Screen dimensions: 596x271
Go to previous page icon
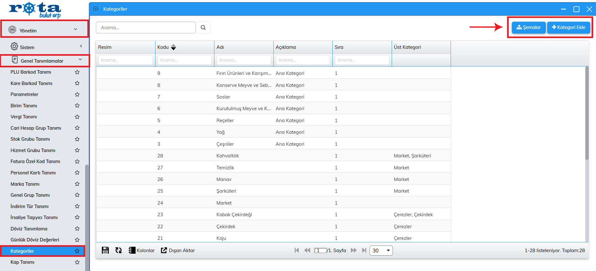click(307, 250)
